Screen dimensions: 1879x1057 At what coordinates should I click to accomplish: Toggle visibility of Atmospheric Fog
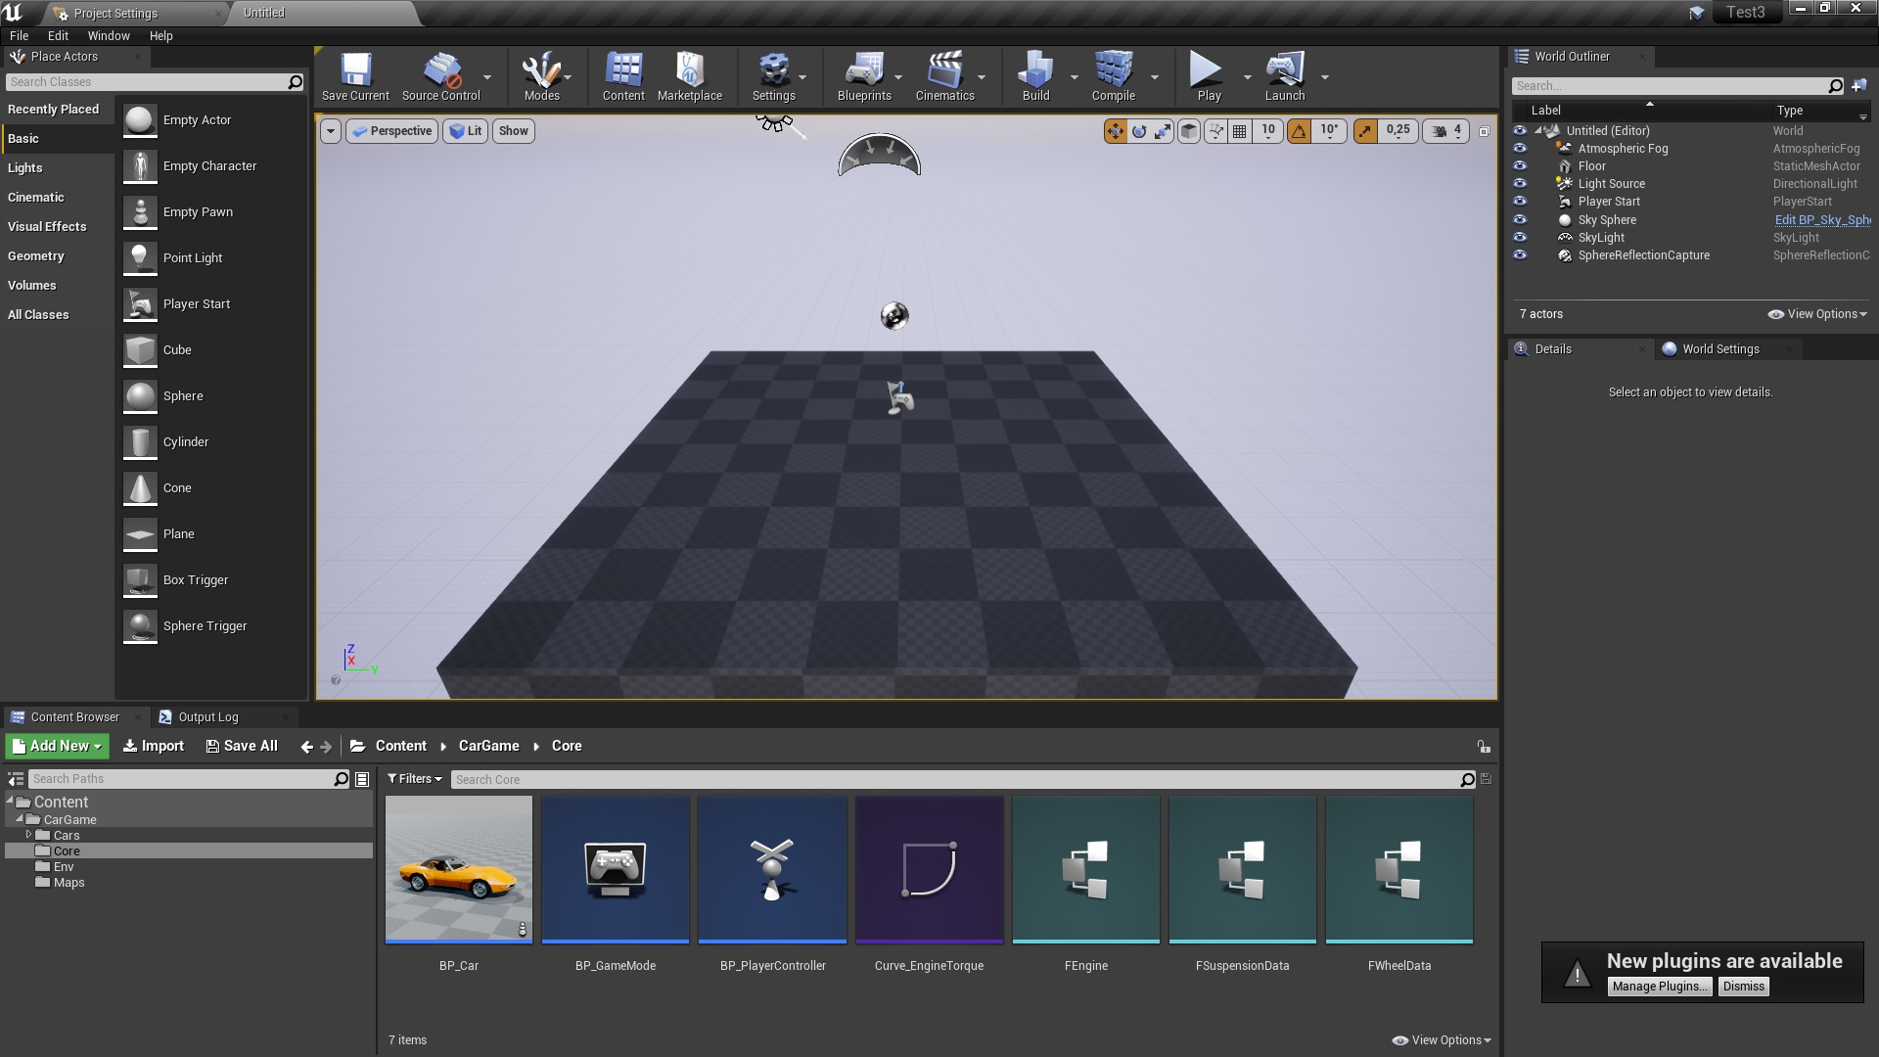pyautogui.click(x=1520, y=147)
